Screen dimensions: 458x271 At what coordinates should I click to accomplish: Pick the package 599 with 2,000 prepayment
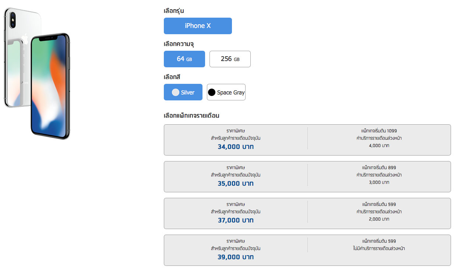307,213
